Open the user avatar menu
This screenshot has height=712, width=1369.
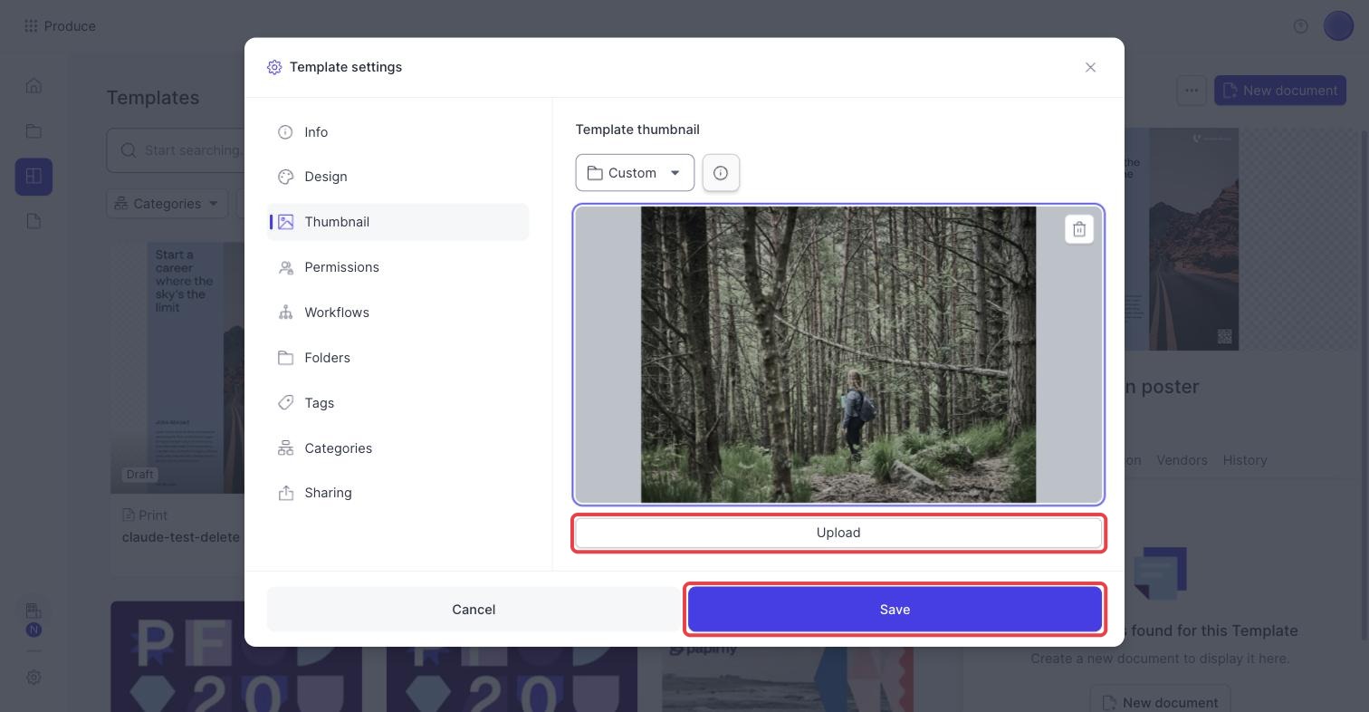[x=1338, y=26]
